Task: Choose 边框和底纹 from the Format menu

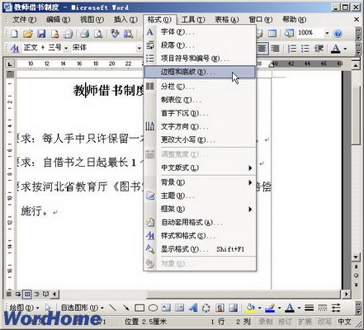Action: pyautogui.click(x=200, y=73)
